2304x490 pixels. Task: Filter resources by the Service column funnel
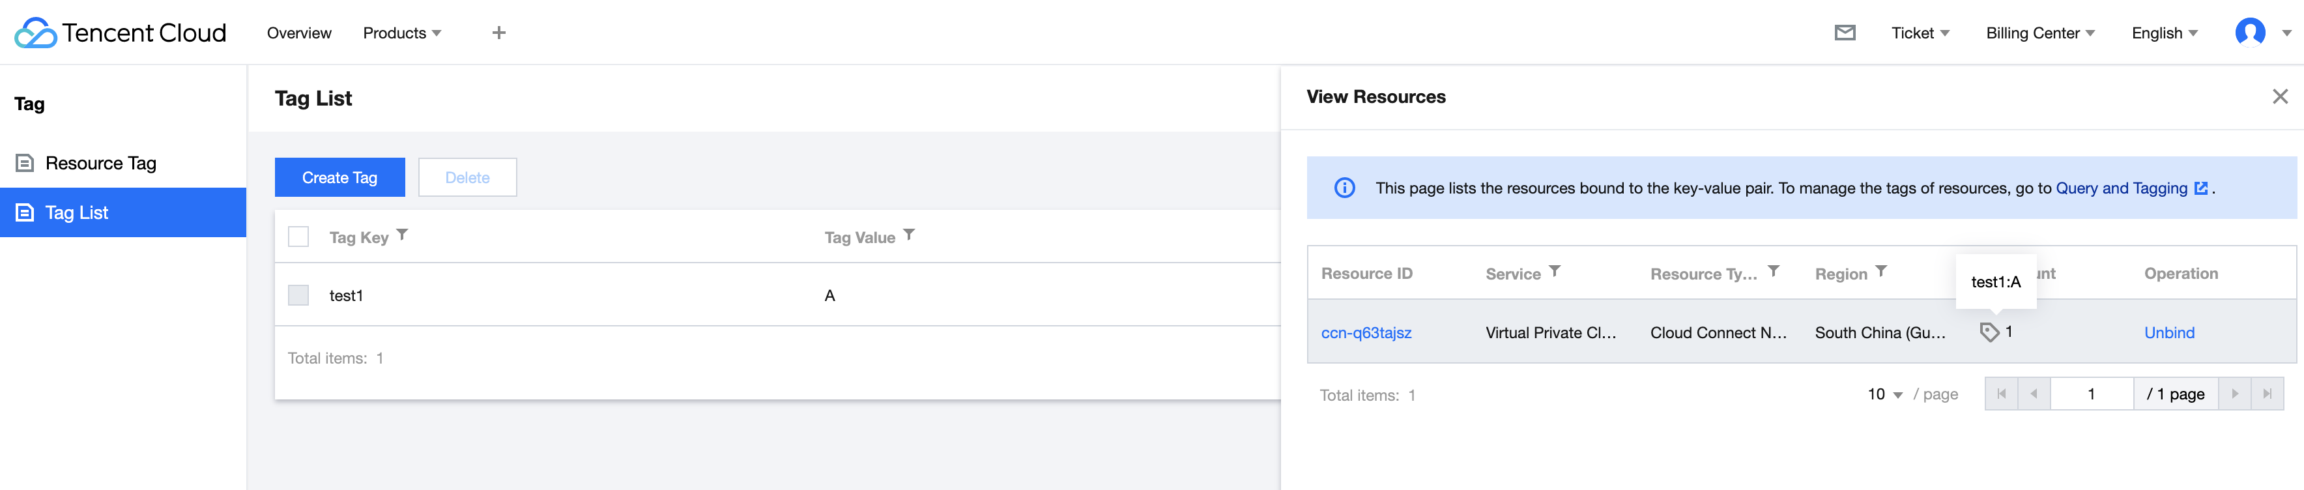[1555, 272]
